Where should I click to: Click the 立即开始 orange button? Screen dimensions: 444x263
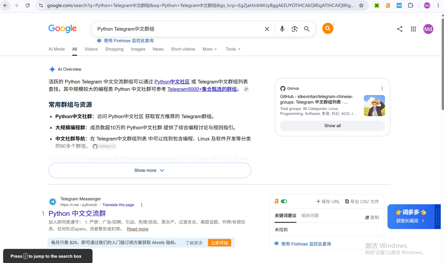pos(220,243)
